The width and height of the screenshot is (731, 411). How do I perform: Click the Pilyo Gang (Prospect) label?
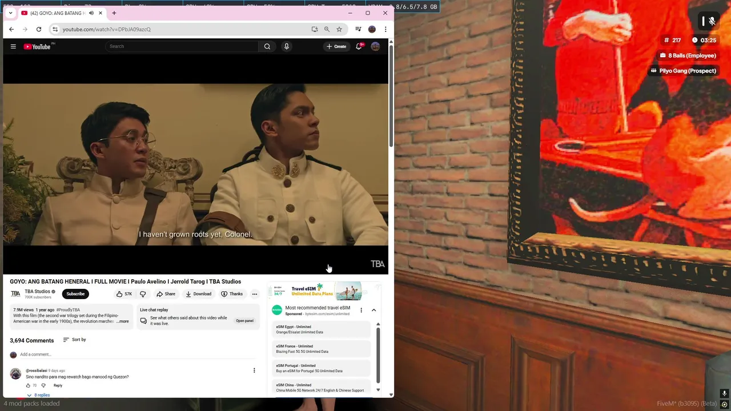683,71
